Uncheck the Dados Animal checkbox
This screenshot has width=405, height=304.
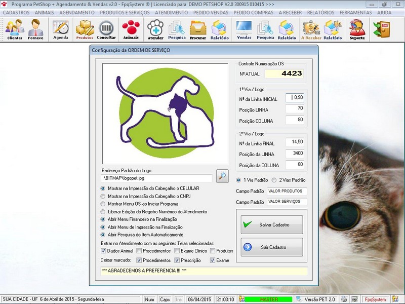click(x=103, y=251)
